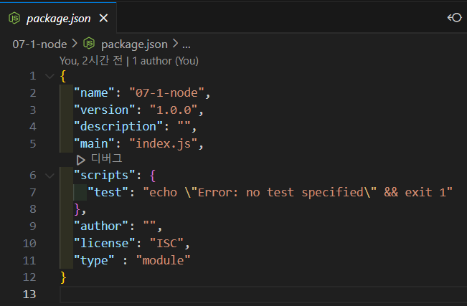The width and height of the screenshot is (467, 306).
Task: Collapse root object fold arrow on line 1
Action: [x=49, y=76]
